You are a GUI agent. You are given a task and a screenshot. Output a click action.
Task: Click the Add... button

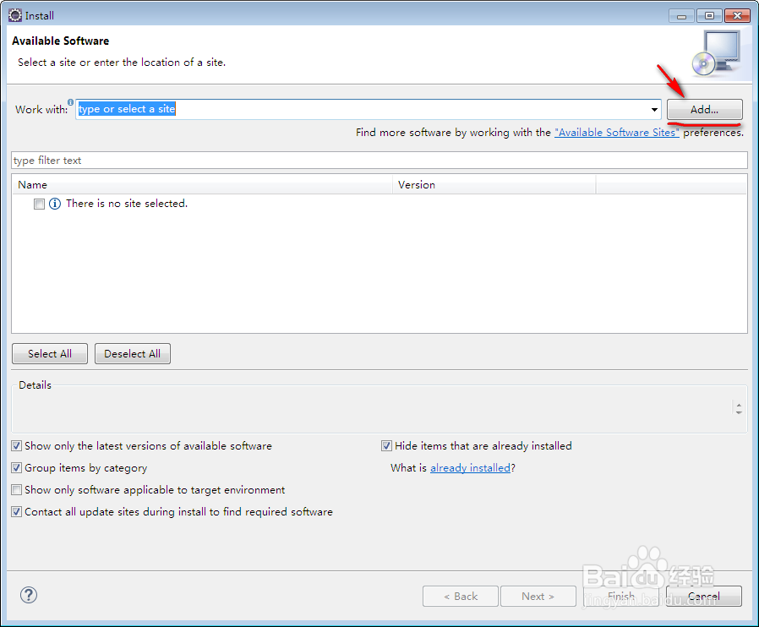coord(704,109)
